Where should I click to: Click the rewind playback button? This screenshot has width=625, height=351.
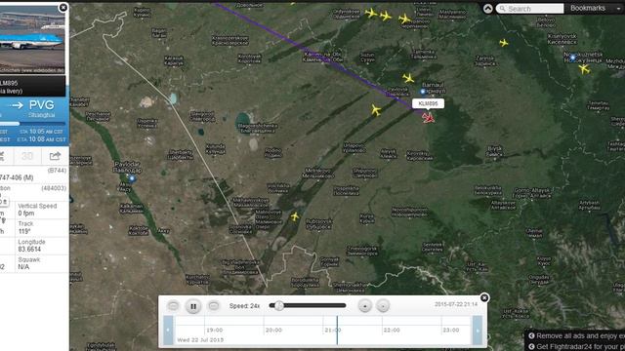pyautogui.click(x=173, y=305)
